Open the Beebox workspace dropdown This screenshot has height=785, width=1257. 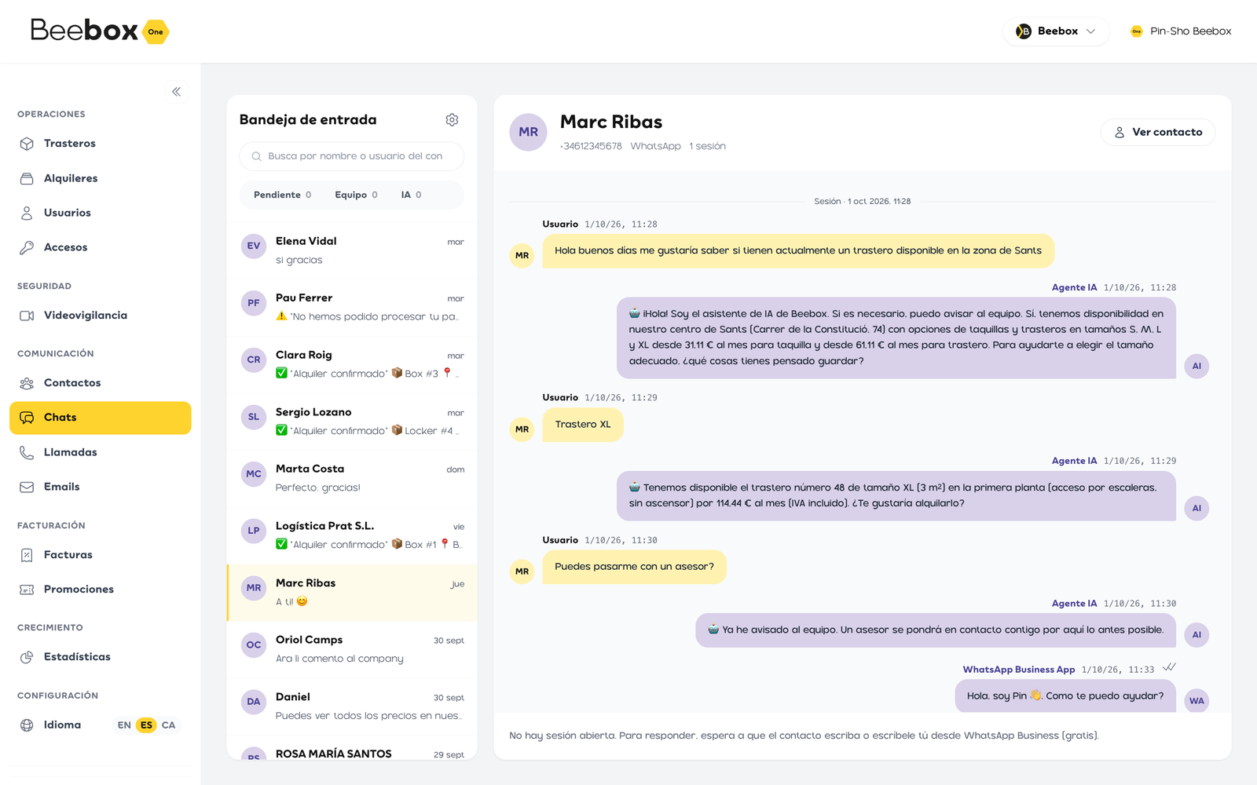coord(1056,31)
